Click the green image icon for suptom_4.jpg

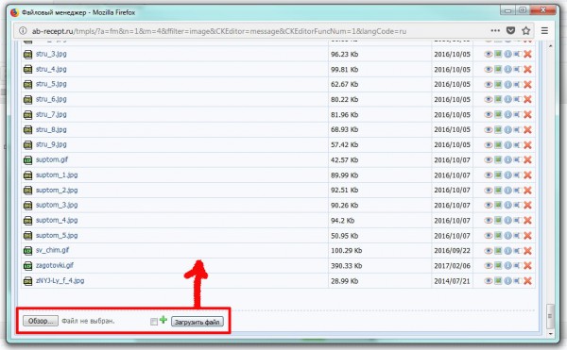(x=498, y=220)
